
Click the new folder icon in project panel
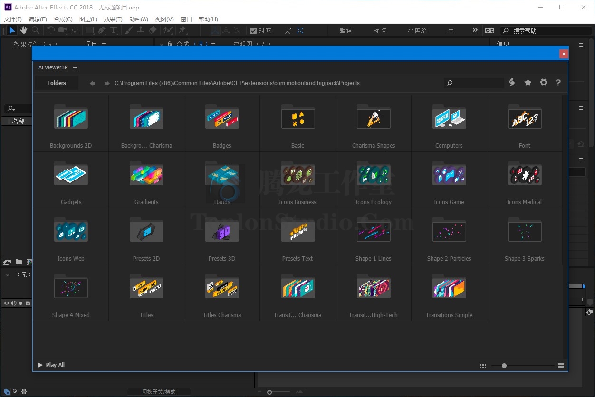coord(19,262)
